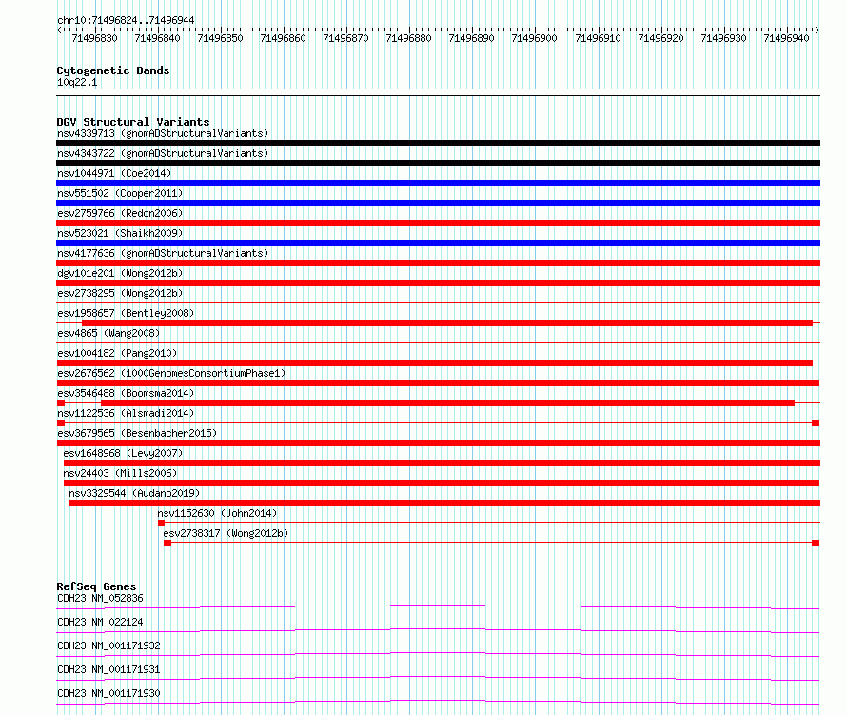This screenshot has height=715, width=847.
Task: Open variant esv2759766 (Redon2006)
Action: click(x=120, y=213)
